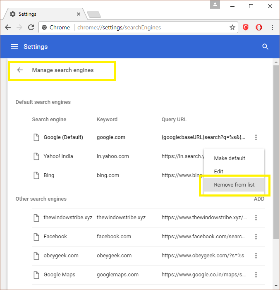The height and width of the screenshot is (290, 280).
Task: Click the Manage search engines heading
Action: pos(63,70)
